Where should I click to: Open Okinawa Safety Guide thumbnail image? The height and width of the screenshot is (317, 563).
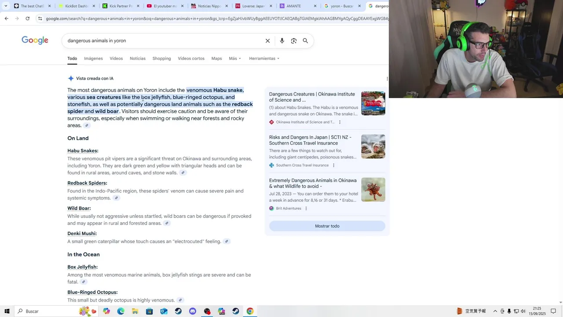click(x=373, y=103)
